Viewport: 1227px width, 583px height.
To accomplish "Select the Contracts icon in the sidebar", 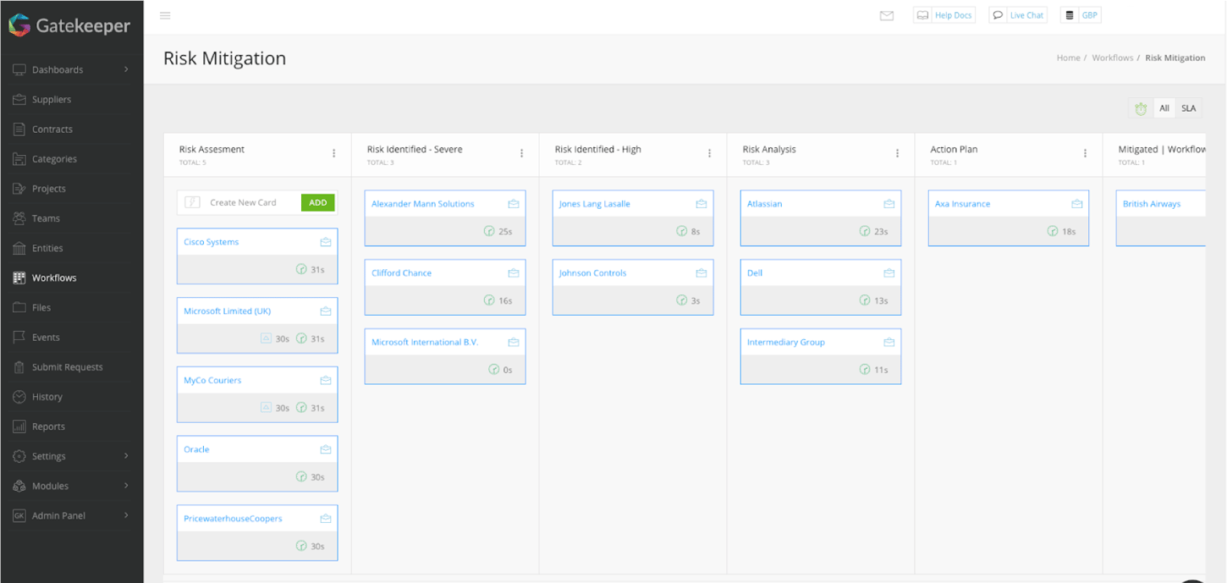I will pos(19,129).
